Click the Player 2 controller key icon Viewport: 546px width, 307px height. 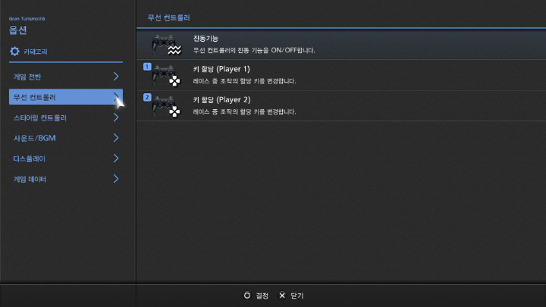(x=165, y=106)
